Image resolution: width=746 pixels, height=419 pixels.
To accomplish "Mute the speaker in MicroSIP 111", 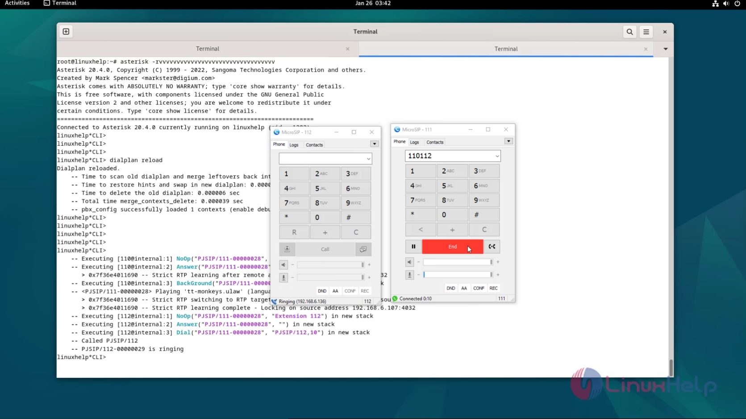I will click(x=410, y=262).
